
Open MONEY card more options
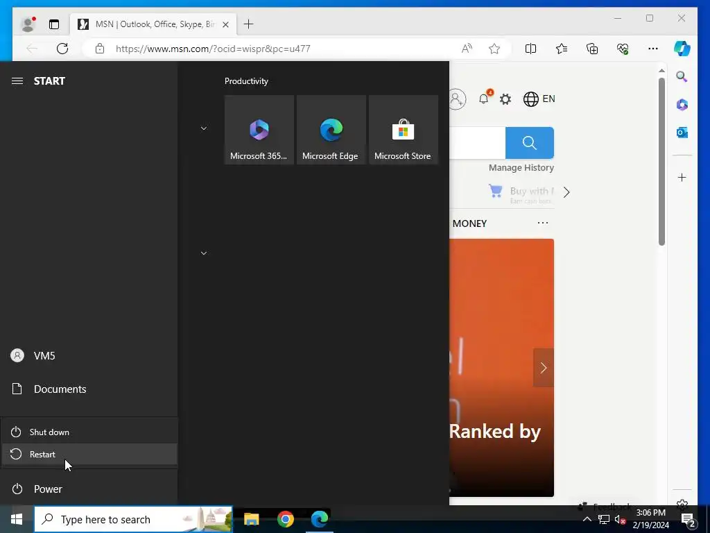coord(543,223)
